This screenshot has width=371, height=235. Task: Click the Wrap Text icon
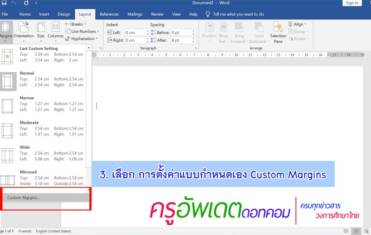pyautogui.click(x=224, y=27)
